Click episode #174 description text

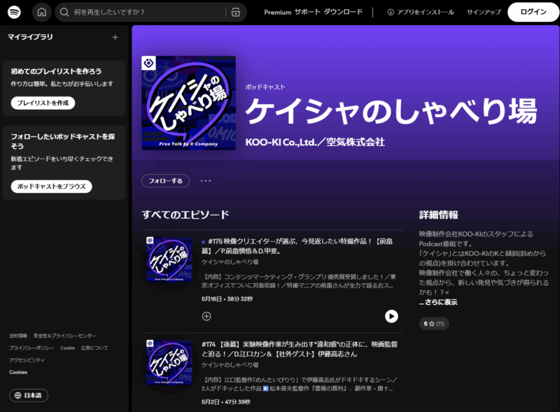[300, 384]
